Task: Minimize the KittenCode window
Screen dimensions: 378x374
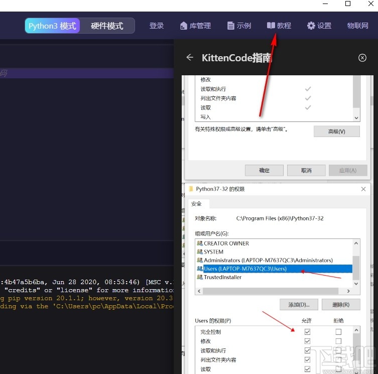Action: pos(325,4)
